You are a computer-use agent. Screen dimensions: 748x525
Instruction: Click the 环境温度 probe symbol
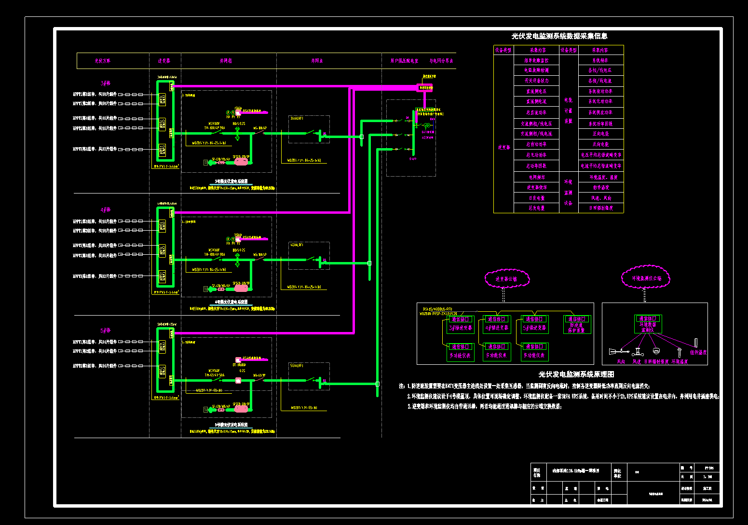click(x=679, y=352)
